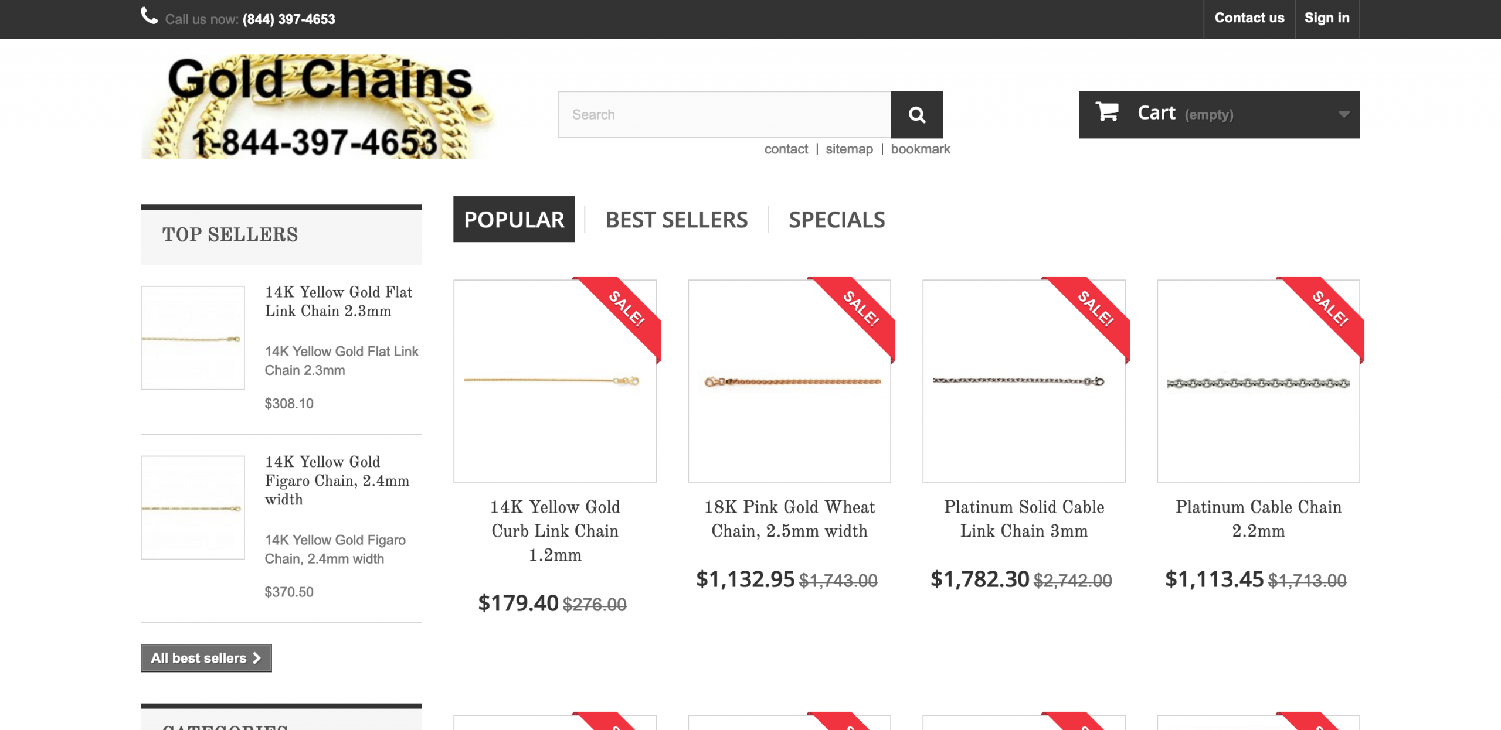This screenshot has height=730, width=1501.
Task: Open the sitemap link
Action: [x=849, y=149]
